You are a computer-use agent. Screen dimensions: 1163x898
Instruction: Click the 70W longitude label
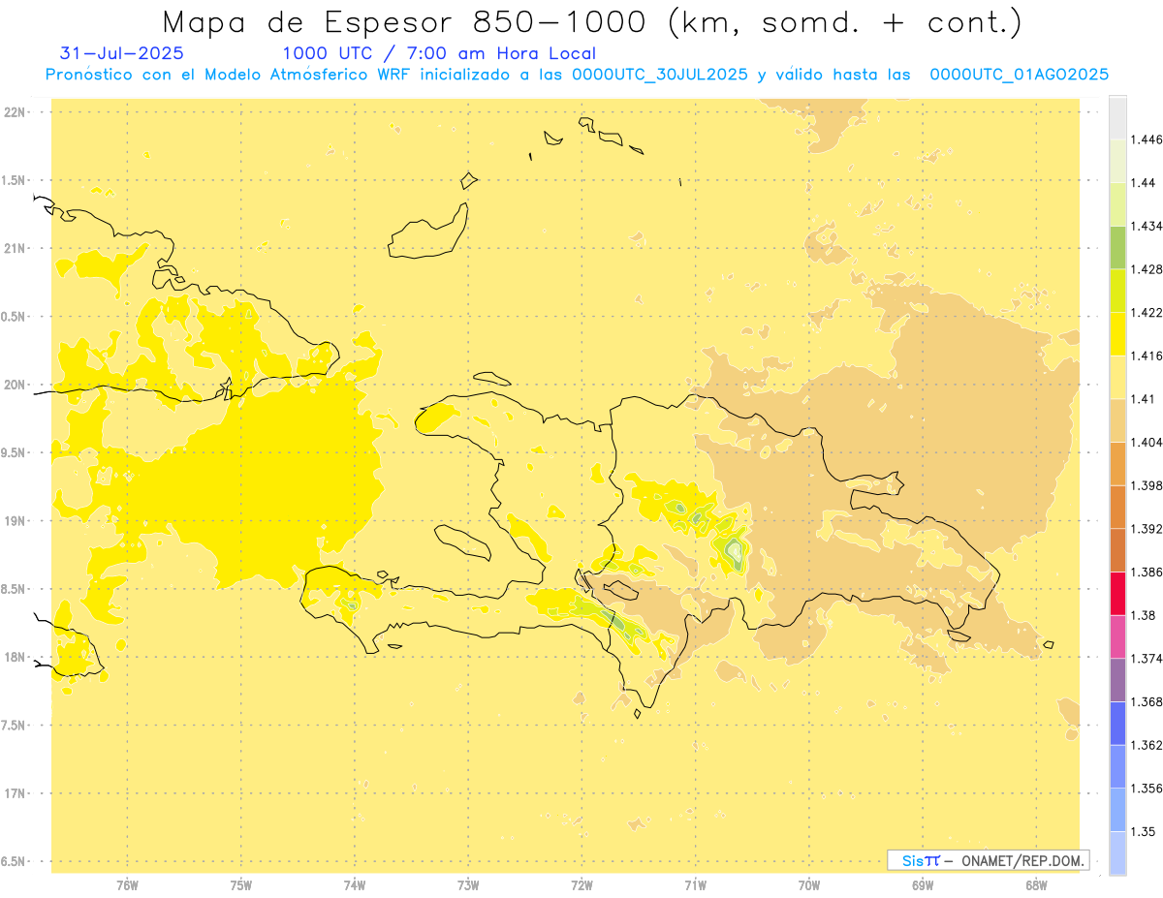coord(809,885)
